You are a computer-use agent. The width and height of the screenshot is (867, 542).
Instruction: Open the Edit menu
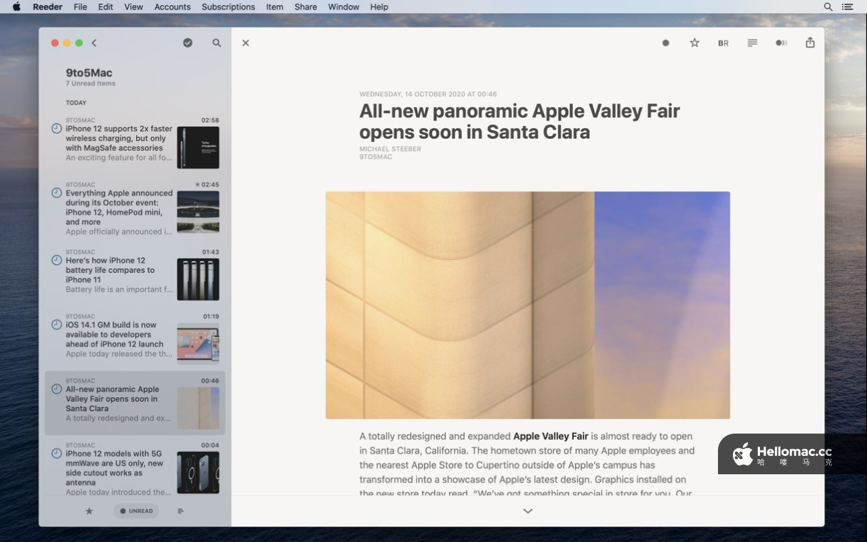106,7
